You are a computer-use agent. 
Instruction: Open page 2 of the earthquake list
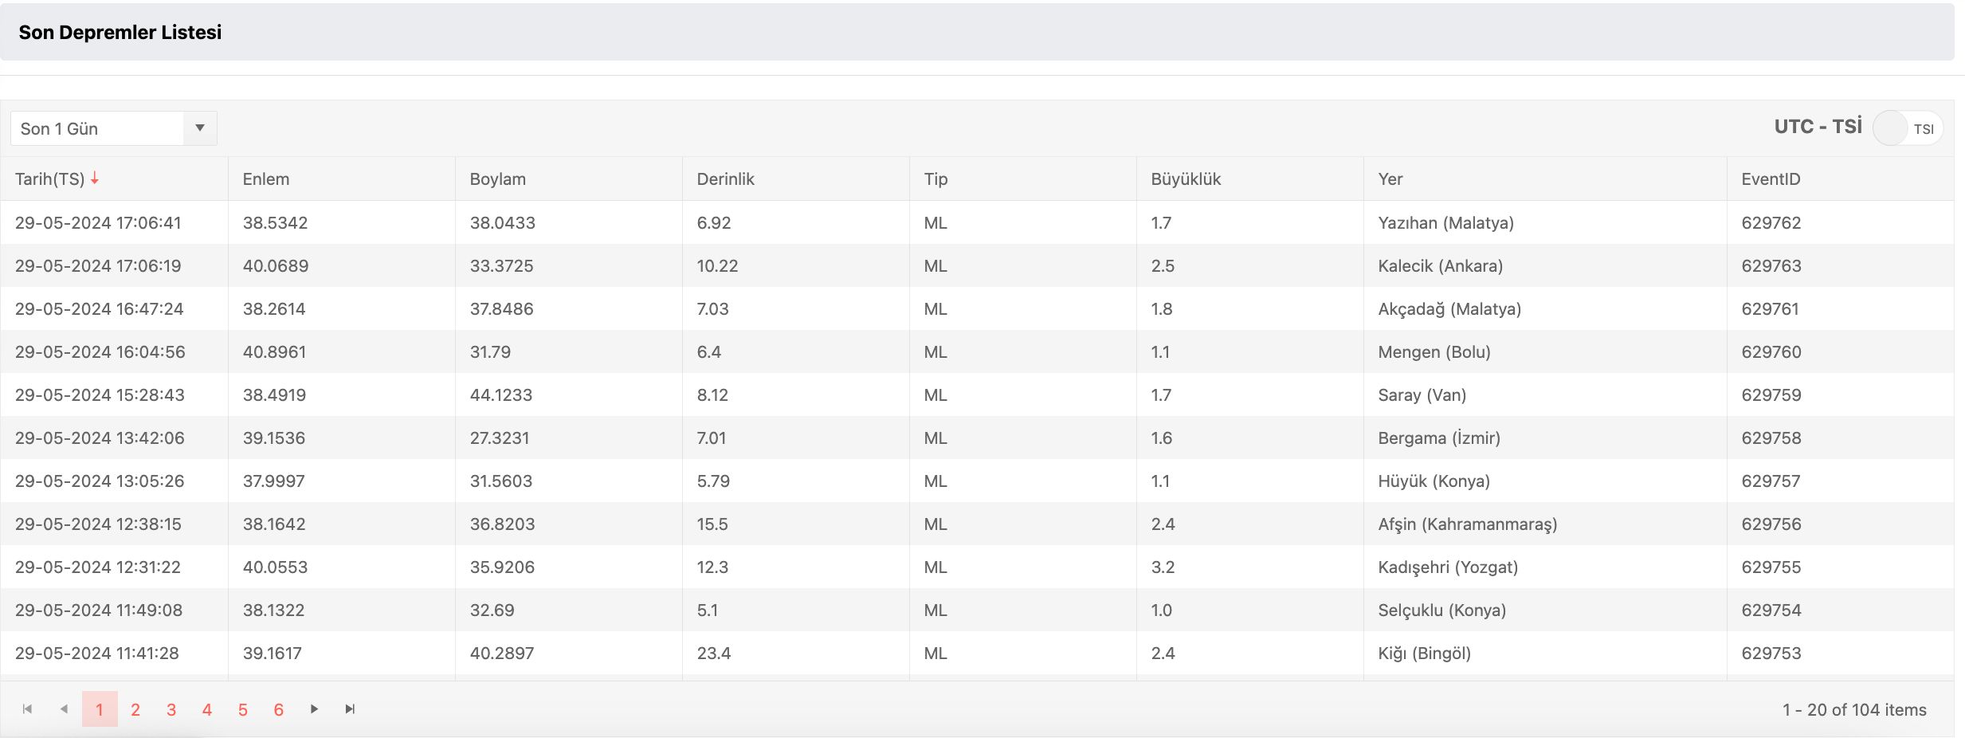pos(135,709)
